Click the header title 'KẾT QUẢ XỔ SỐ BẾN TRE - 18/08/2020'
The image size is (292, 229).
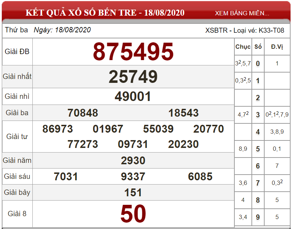[105, 13]
